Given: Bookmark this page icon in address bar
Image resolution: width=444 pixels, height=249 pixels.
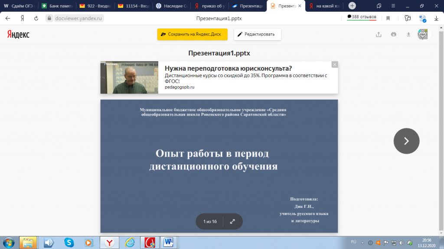Looking at the screenshot, I should click(388, 18).
